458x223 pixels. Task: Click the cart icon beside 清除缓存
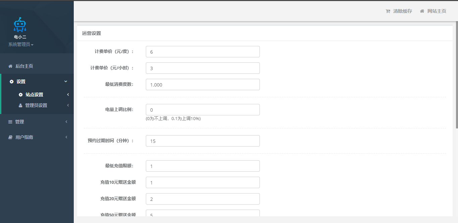pos(388,11)
